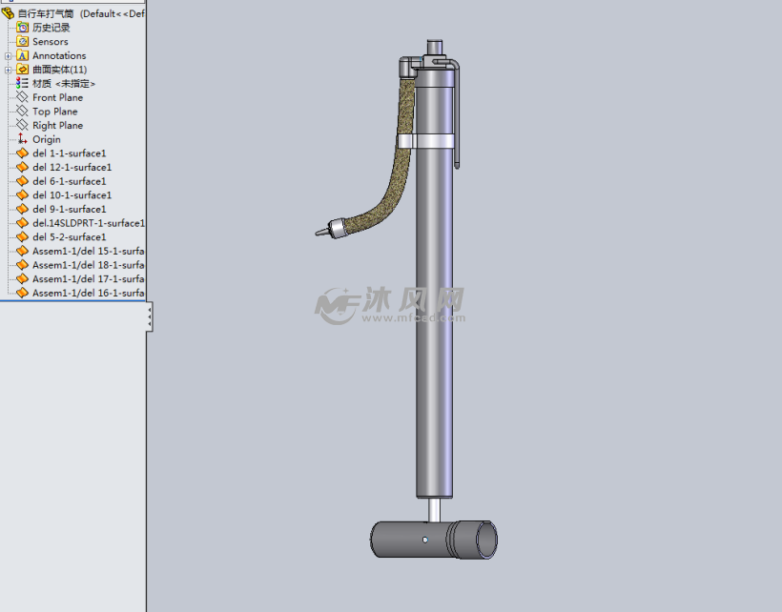Expand the 曲面实体(11) folder
Viewport: 782px width, 612px height.
[x=9, y=70]
